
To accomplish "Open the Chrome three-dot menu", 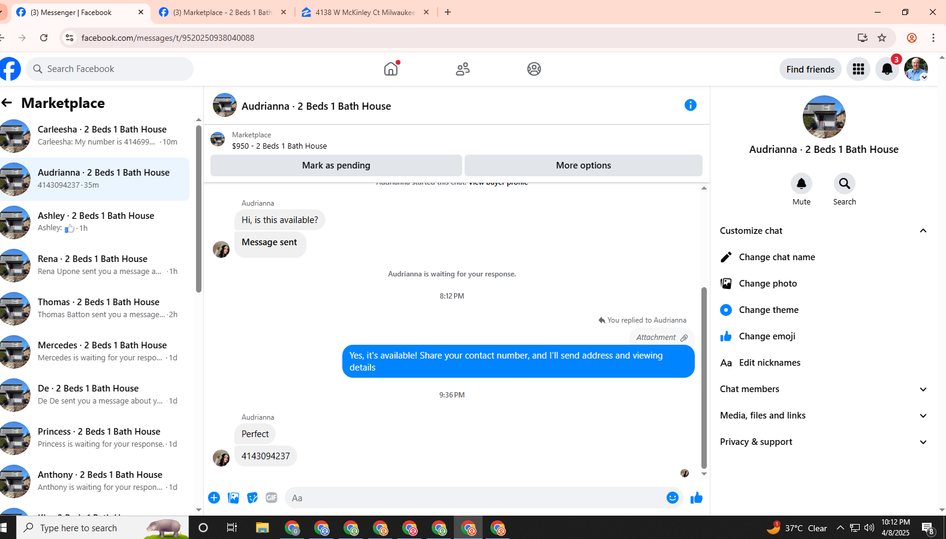I will (933, 38).
